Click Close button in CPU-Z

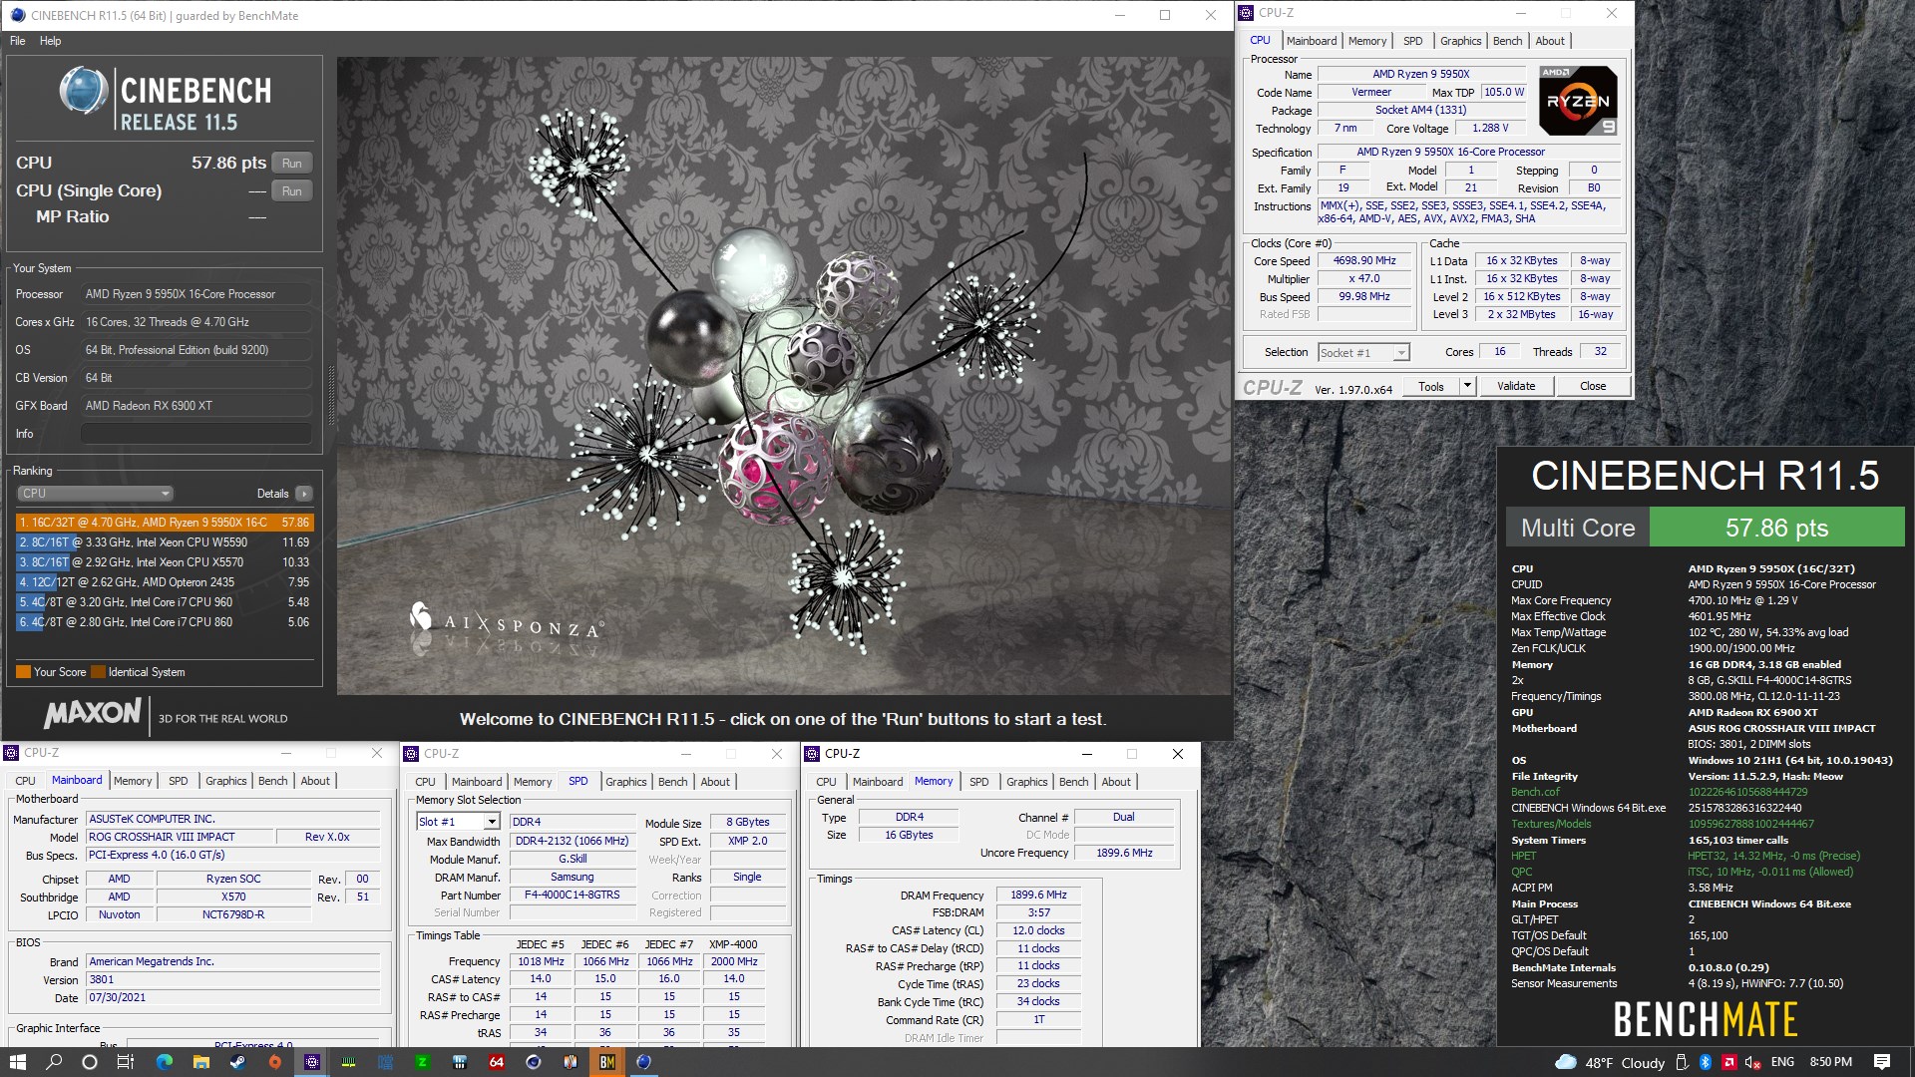point(1593,386)
